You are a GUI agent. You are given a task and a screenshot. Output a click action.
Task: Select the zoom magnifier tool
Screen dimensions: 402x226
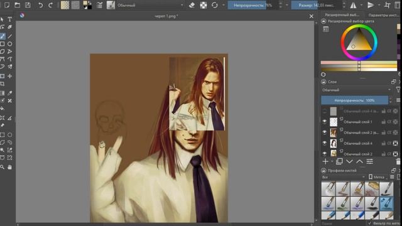pos(3,167)
